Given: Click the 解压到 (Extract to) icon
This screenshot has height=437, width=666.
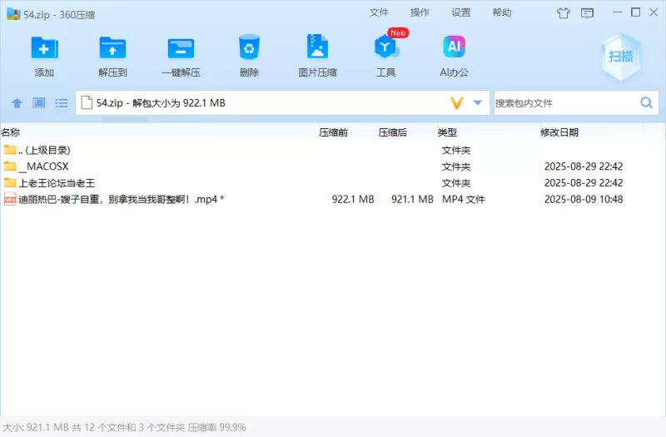Looking at the screenshot, I should tap(112, 47).
